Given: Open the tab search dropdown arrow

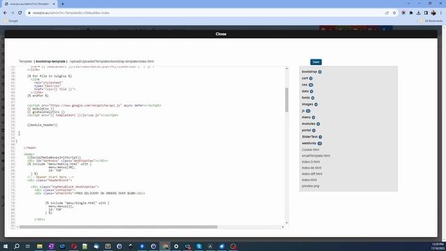Looking at the screenshot, I should [x=409, y=3].
